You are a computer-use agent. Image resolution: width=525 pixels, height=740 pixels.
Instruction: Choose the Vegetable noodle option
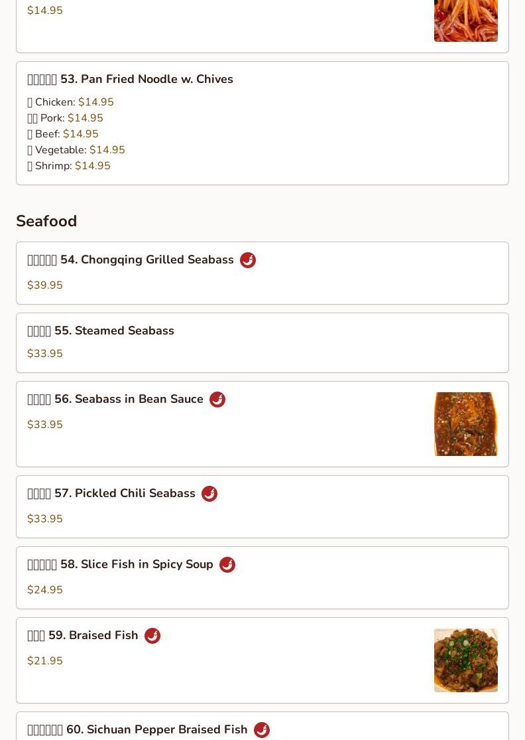(x=76, y=150)
